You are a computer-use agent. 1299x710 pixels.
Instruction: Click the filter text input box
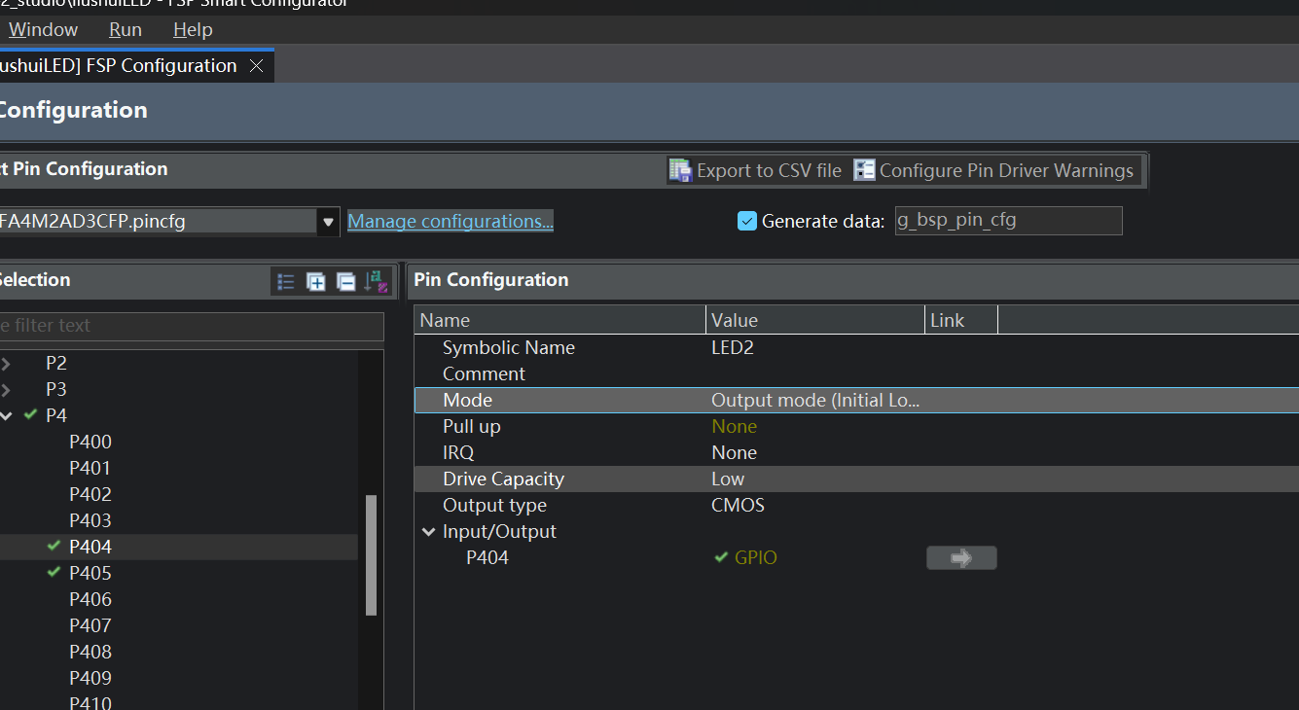(x=192, y=326)
